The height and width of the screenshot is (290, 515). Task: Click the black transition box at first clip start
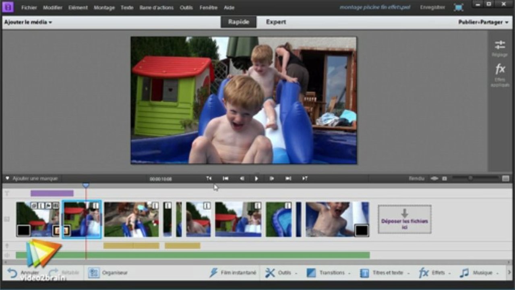[24, 230]
